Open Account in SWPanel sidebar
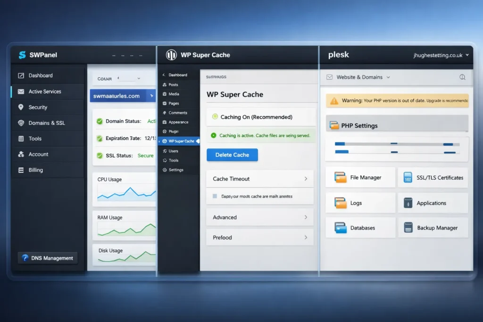 coord(48,154)
